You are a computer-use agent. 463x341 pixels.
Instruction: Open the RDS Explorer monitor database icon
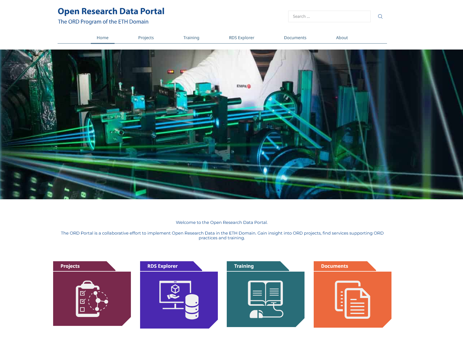[179, 300]
